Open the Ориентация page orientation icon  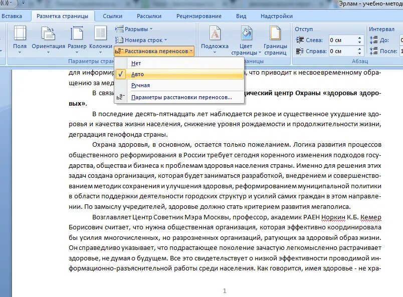(48, 34)
